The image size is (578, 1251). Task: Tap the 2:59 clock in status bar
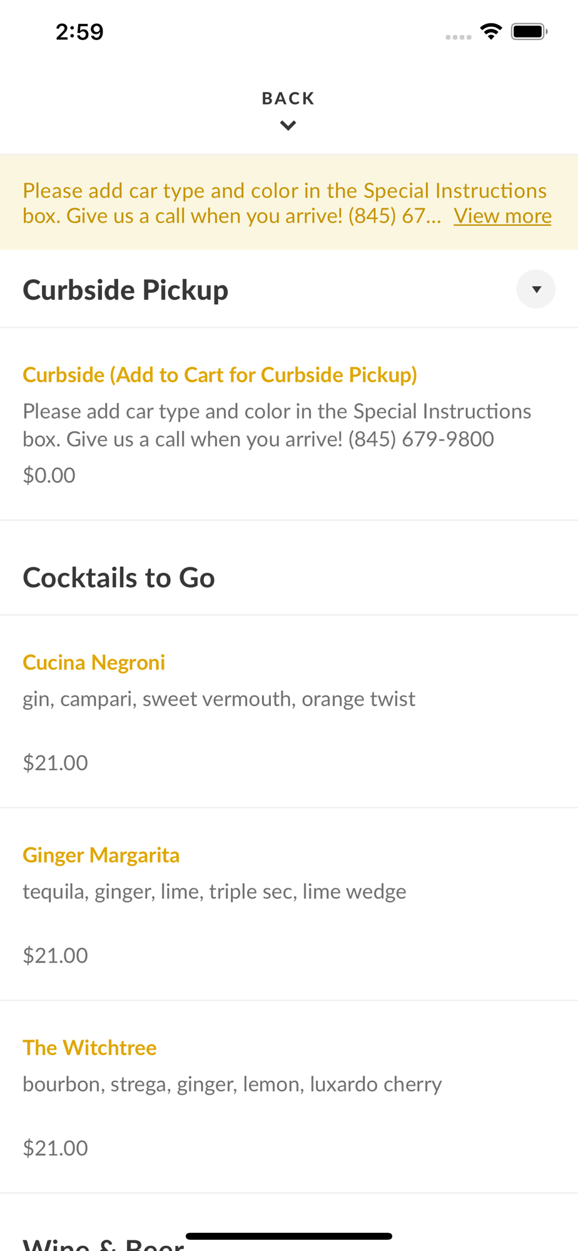click(79, 32)
